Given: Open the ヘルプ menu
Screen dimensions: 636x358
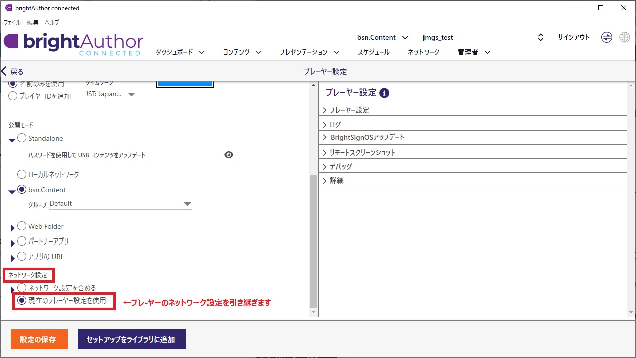Looking at the screenshot, I should (52, 23).
